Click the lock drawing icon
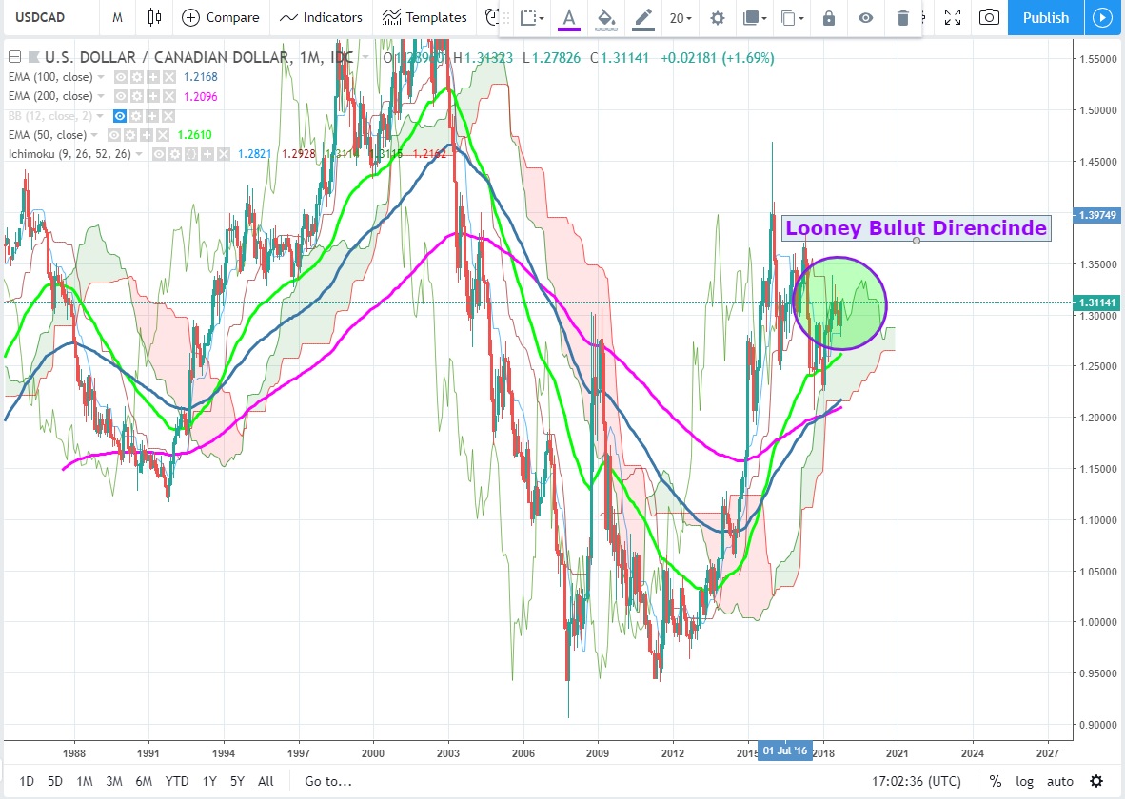Viewport: 1125px width, 799px height. click(x=828, y=18)
